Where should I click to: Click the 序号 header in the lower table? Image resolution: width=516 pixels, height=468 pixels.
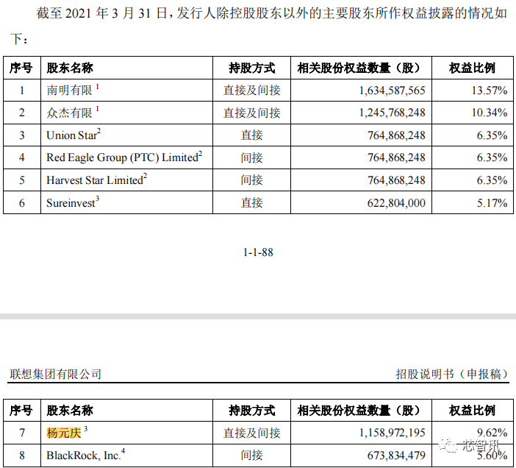click(x=21, y=411)
